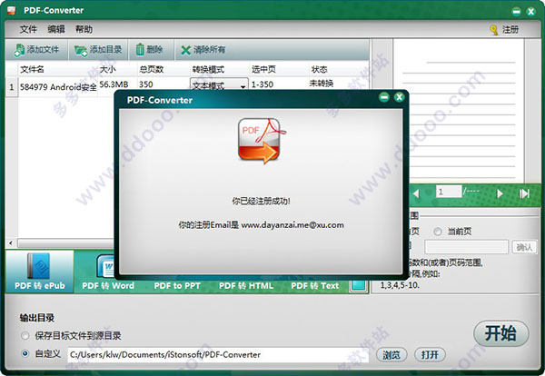The height and width of the screenshot is (376, 545).
Task: Select the custom output directory option
Action: click(25, 354)
